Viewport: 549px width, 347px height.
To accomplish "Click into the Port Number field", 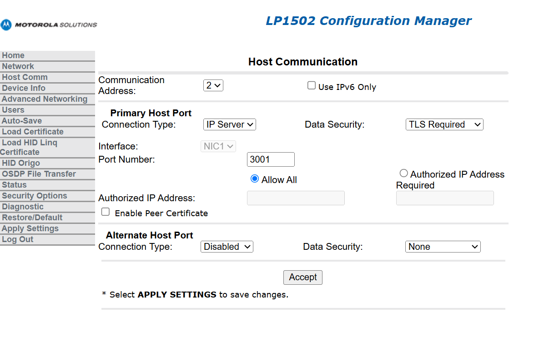I will (271, 159).
